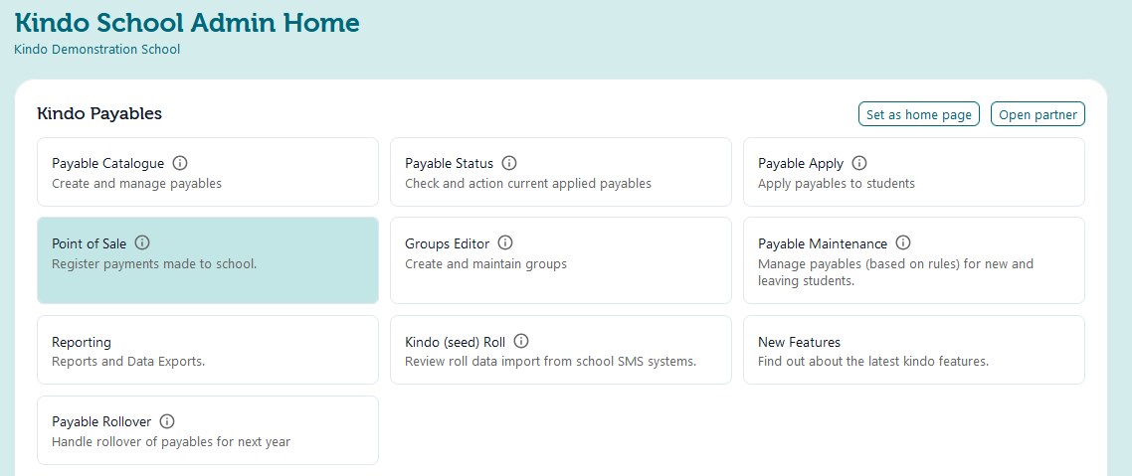Viewport: 1132px width, 476px height.
Task: Open the Point of Sale tile
Action: pos(208,260)
